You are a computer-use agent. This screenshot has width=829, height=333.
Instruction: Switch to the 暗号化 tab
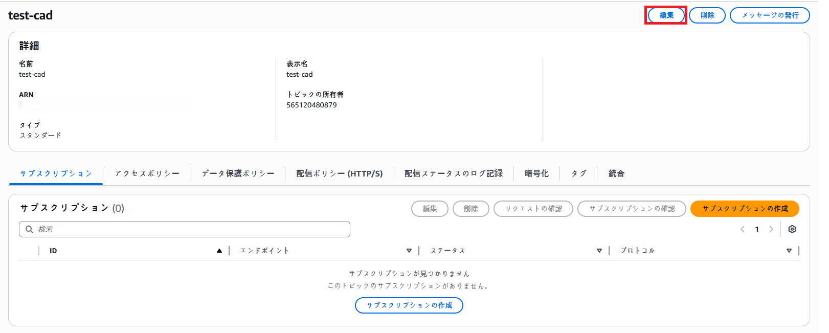point(536,173)
